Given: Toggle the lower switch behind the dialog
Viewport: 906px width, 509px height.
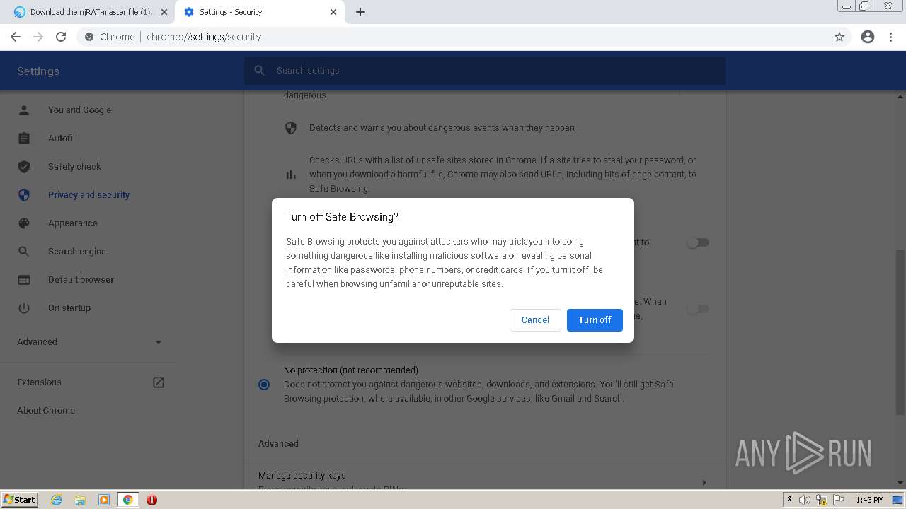Looking at the screenshot, I should click(x=698, y=309).
